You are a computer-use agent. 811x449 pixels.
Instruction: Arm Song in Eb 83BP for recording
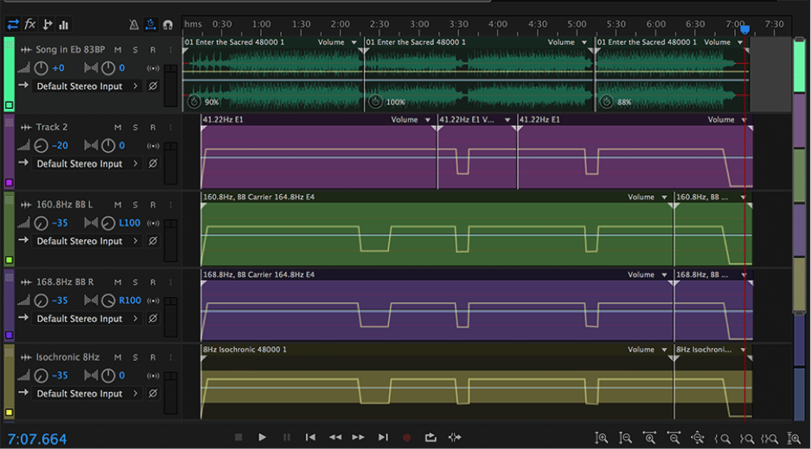[152, 49]
